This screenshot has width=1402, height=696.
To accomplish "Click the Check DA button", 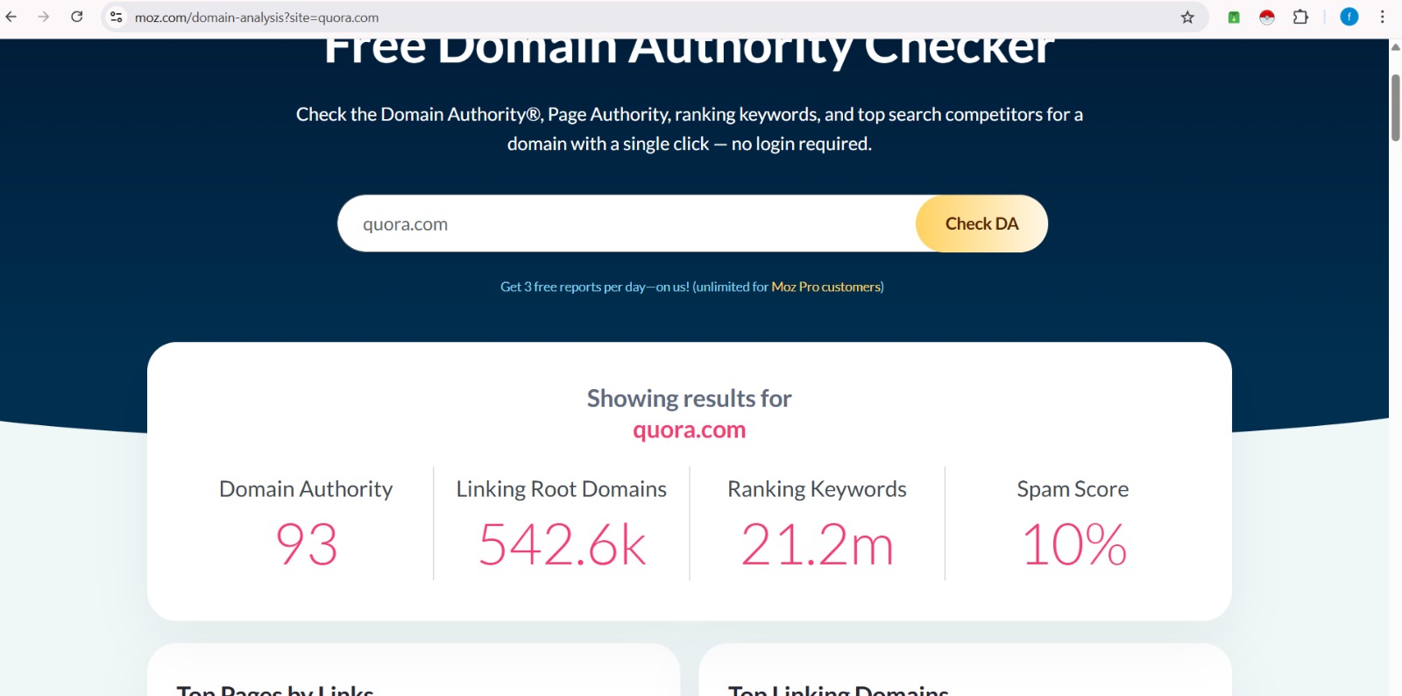I will [981, 224].
